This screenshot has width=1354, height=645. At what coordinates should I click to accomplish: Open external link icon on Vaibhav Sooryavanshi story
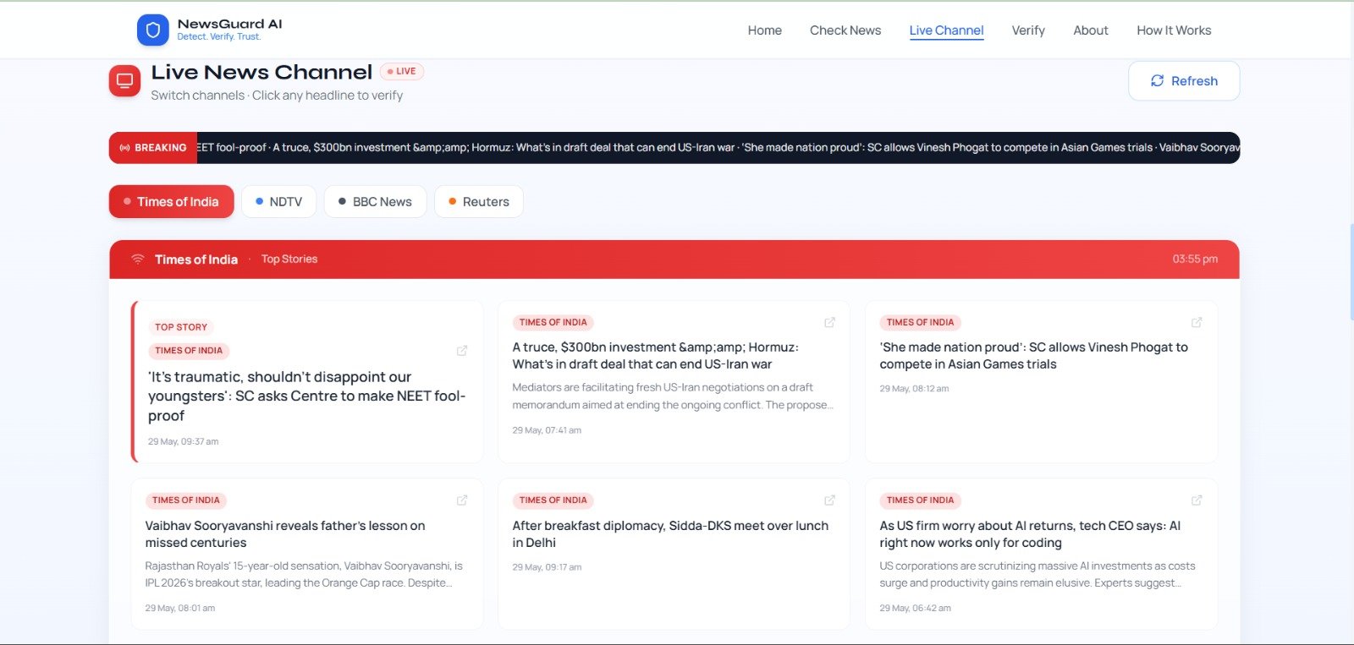click(462, 500)
